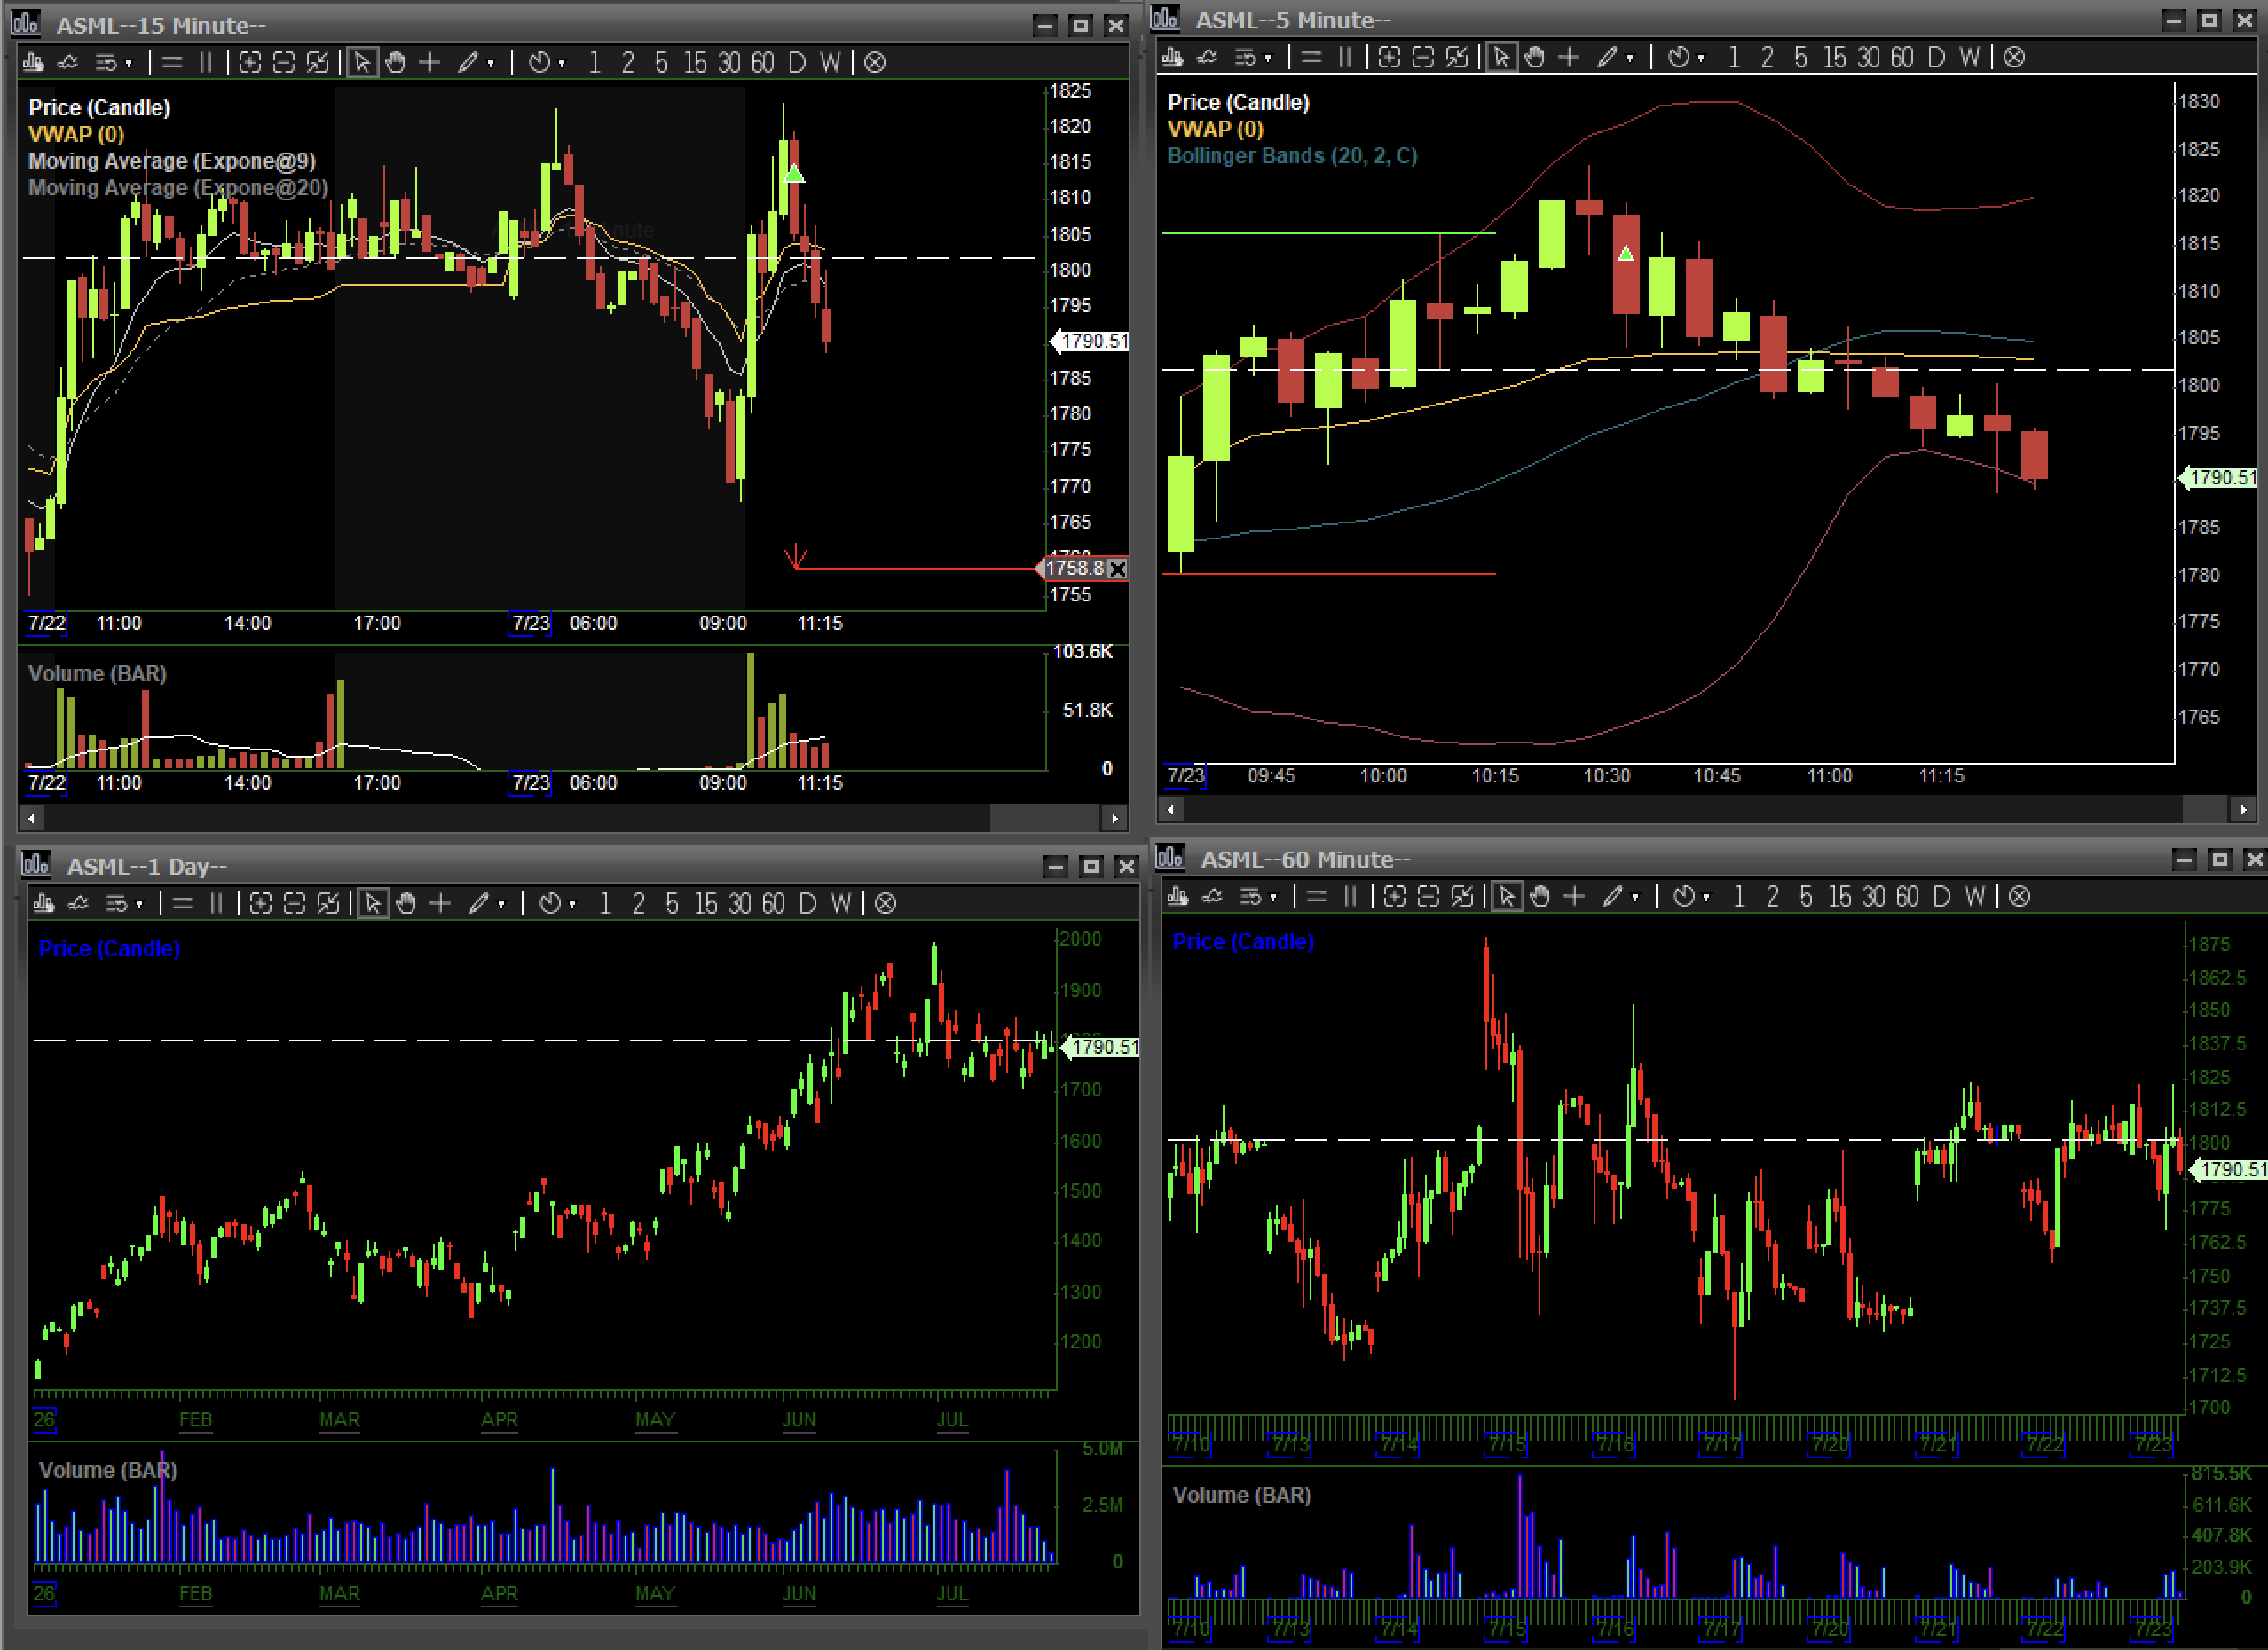Select "VWAP (0)" legend in 15 Minute chart
This screenshot has height=1650, width=2268.
[x=76, y=134]
